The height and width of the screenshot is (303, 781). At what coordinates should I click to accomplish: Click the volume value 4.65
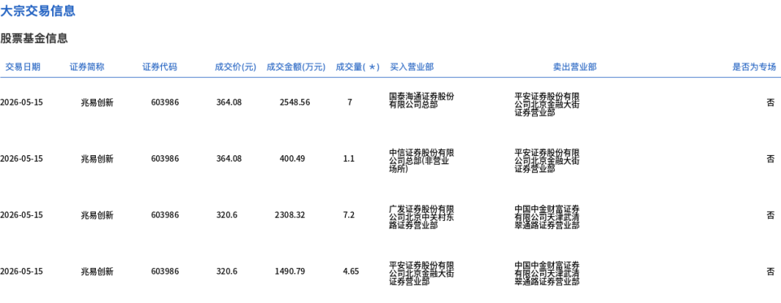[x=351, y=271]
